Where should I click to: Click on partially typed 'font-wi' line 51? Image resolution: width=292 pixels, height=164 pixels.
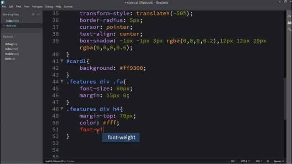91,129
